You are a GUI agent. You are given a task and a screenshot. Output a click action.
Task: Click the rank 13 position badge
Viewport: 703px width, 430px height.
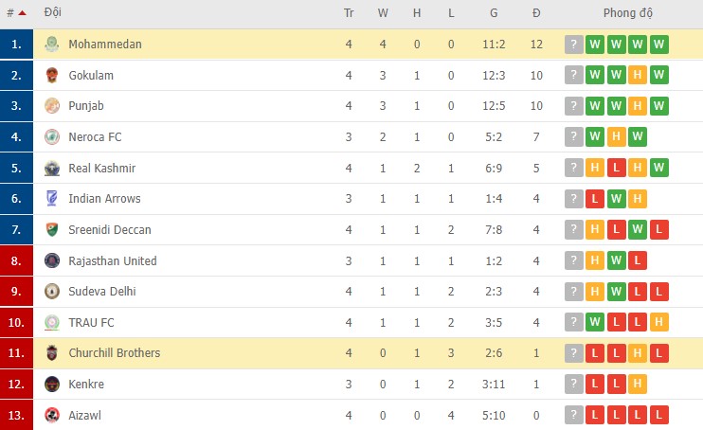click(16, 415)
